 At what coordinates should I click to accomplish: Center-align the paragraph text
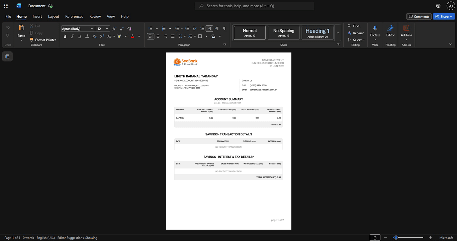click(158, 36)
